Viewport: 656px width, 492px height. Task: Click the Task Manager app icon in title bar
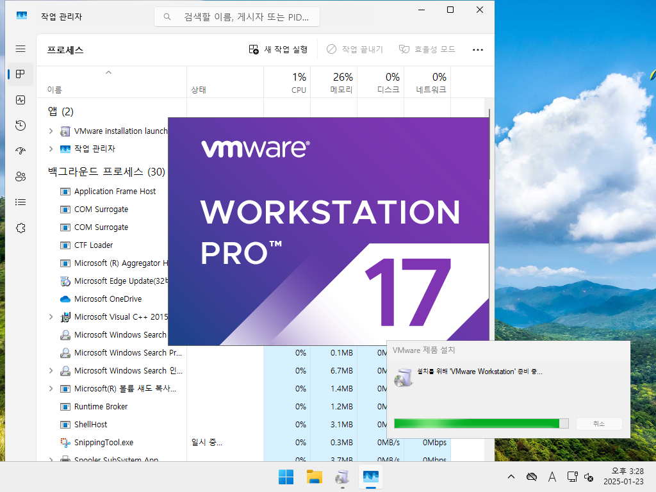(x=22, y=16)
